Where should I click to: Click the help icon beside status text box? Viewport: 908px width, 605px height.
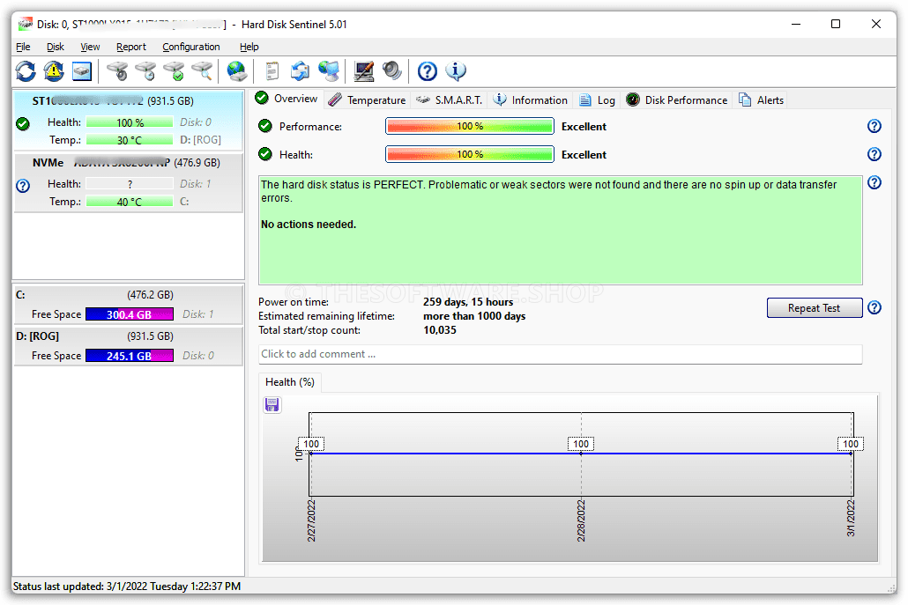(x=875, y=183)
